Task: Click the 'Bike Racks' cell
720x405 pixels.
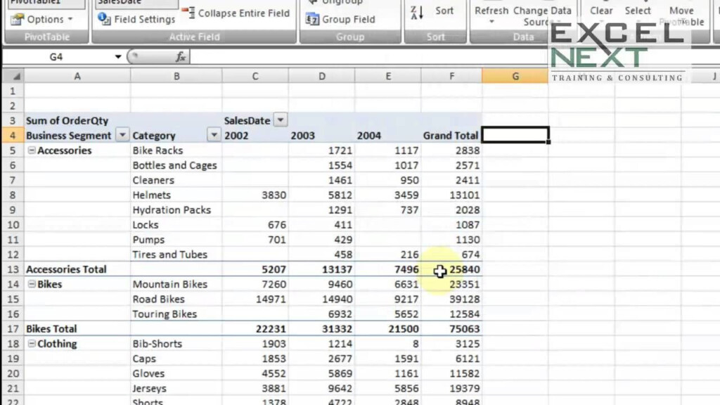Action: coord(176,150)
